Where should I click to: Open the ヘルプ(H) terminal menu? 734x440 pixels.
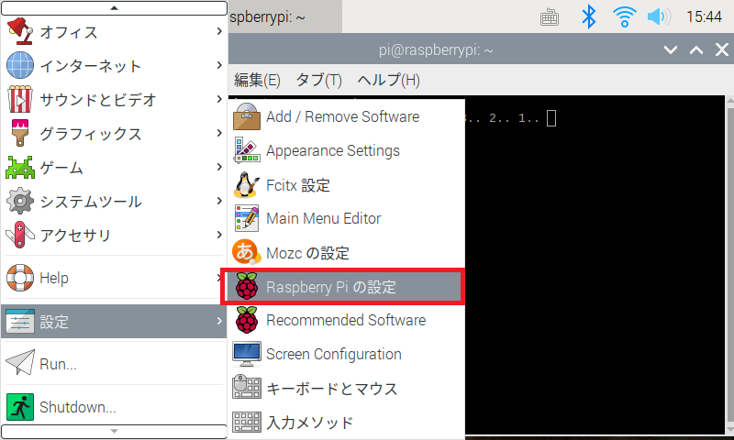[388, 80]
